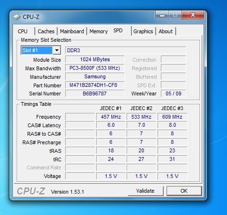The image size is (227, 215).
Task: Click the Memory Slot Selection group title
Action: coord(46,40)
